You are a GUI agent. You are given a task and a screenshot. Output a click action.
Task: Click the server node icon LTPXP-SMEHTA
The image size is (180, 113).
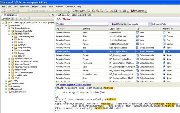[x=6, y=23]
